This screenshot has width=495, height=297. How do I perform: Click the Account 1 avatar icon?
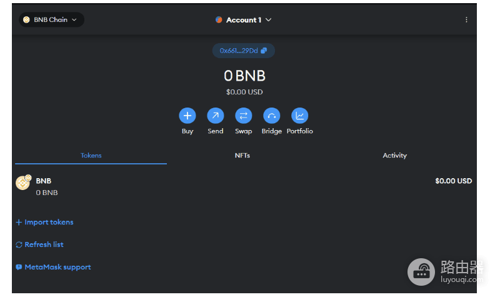pyautogui.click(x=219, y=20)
